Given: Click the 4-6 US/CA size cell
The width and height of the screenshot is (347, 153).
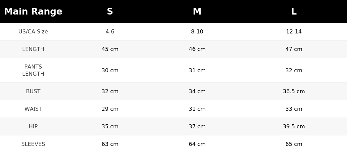Looking at the screenshot, I should pos(110,31).
